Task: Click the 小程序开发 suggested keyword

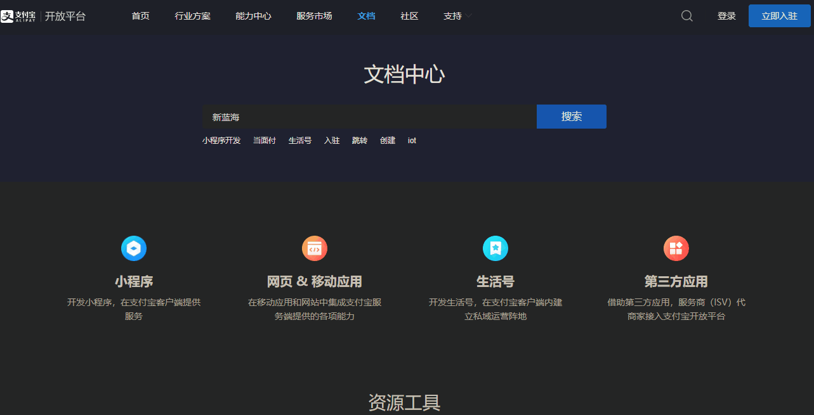Action: (221, 141)
